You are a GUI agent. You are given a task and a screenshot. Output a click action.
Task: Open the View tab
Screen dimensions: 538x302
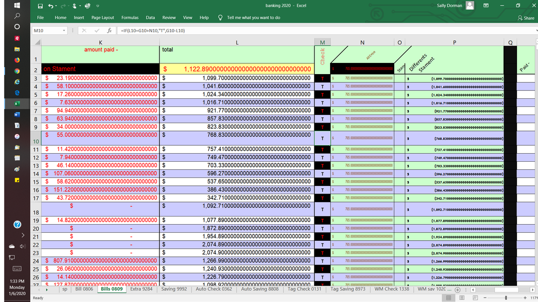(188, 17)
